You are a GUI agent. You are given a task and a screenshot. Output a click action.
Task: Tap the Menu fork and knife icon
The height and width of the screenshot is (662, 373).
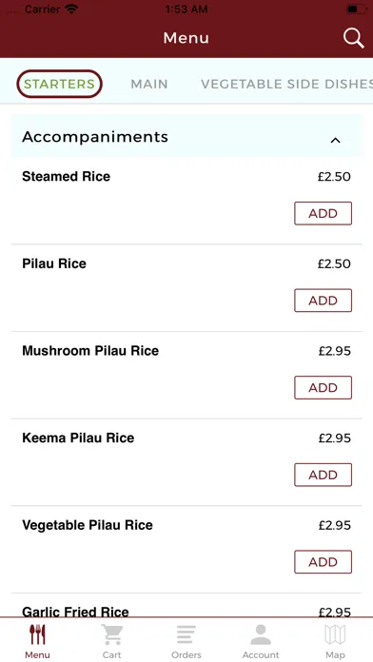pos(37,634)
